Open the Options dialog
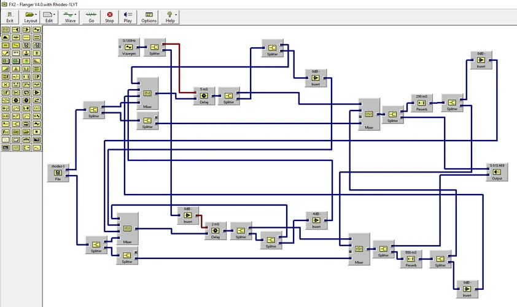 click(x=149, y=17)
